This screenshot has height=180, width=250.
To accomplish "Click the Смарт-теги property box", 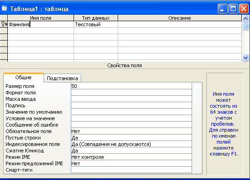I will (131, 170).
